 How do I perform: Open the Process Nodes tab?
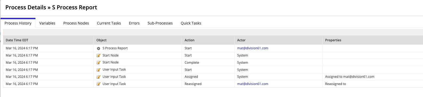click(76, 23)
